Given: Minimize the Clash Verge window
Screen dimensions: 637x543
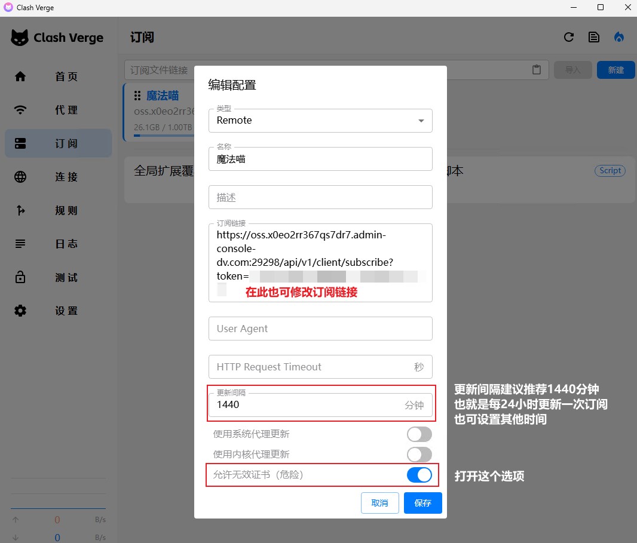Looking at the screenshot, I should pyautogui.click(x=574, y=7).
